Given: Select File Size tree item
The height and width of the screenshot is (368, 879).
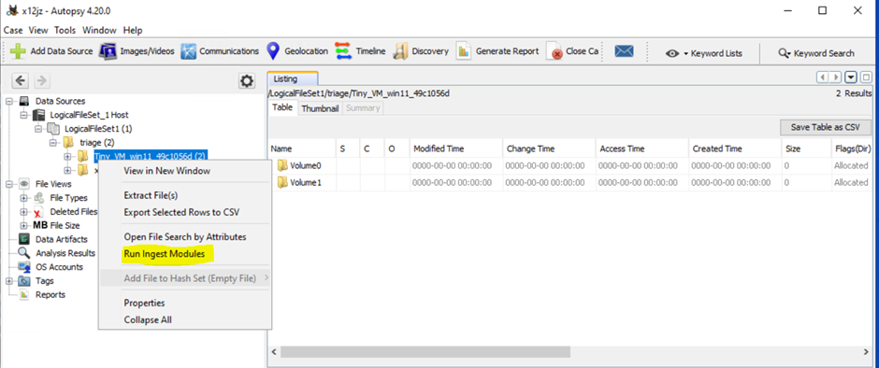Looking at the screenshot, I should point(65,225).
